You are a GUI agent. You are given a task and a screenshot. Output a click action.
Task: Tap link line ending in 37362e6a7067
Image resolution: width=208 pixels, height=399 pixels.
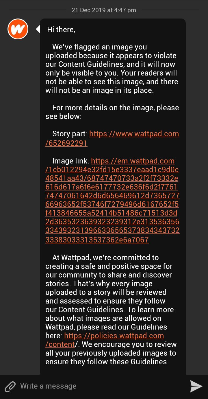click(x=97, y=240)
